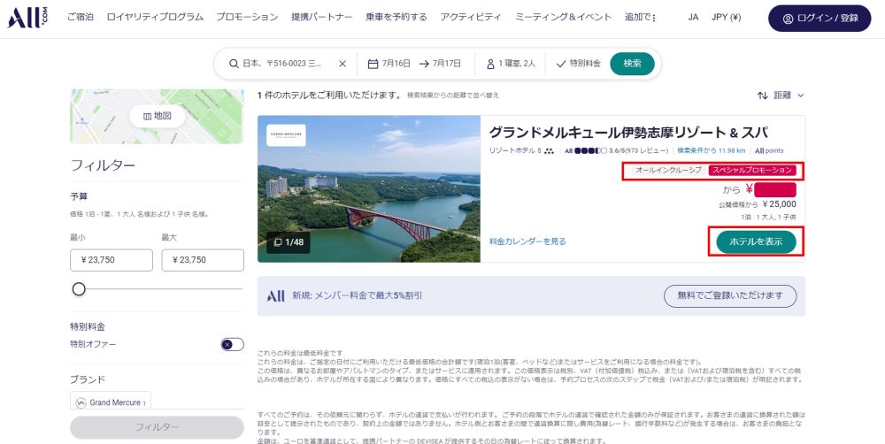885x444 pixels.
Task: Click the budget slider handle
Action: point(79,289)
